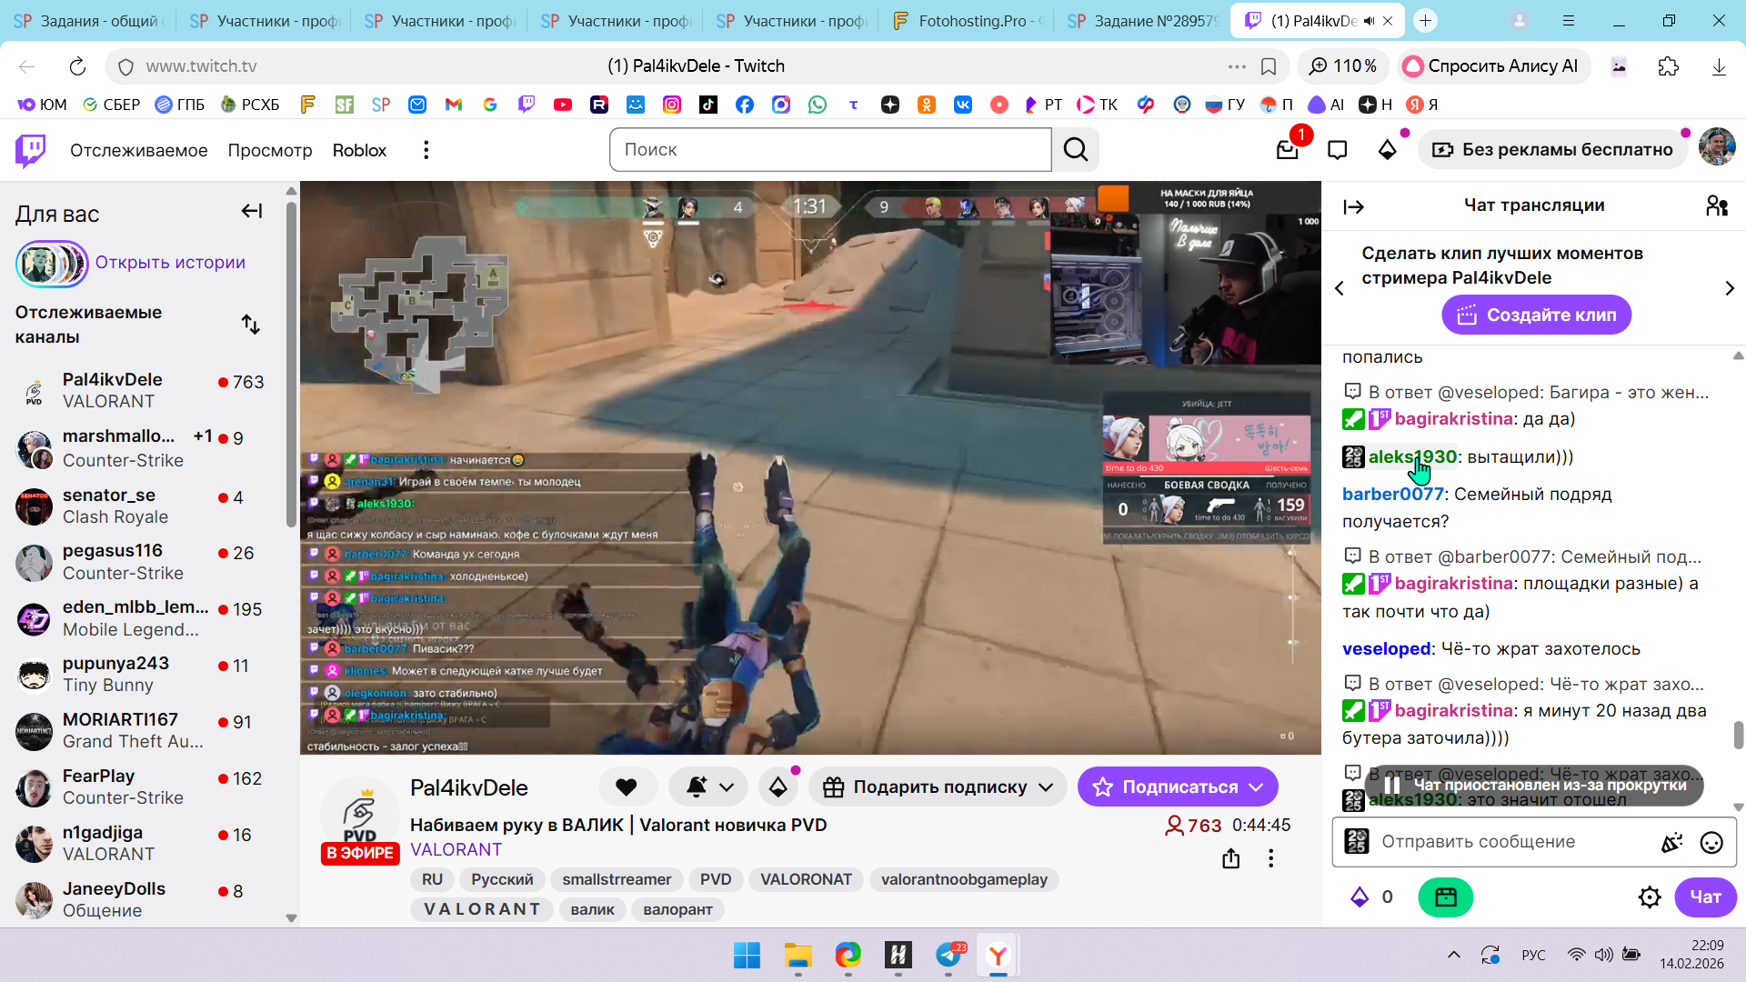Collapse the For You sidebar
This screenshot has width=1746, height=982.
click(252, 211)
